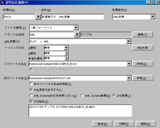Minimize the 運用登録 window
The width and height of the screenshot is (160, 128).
[148, 2]
